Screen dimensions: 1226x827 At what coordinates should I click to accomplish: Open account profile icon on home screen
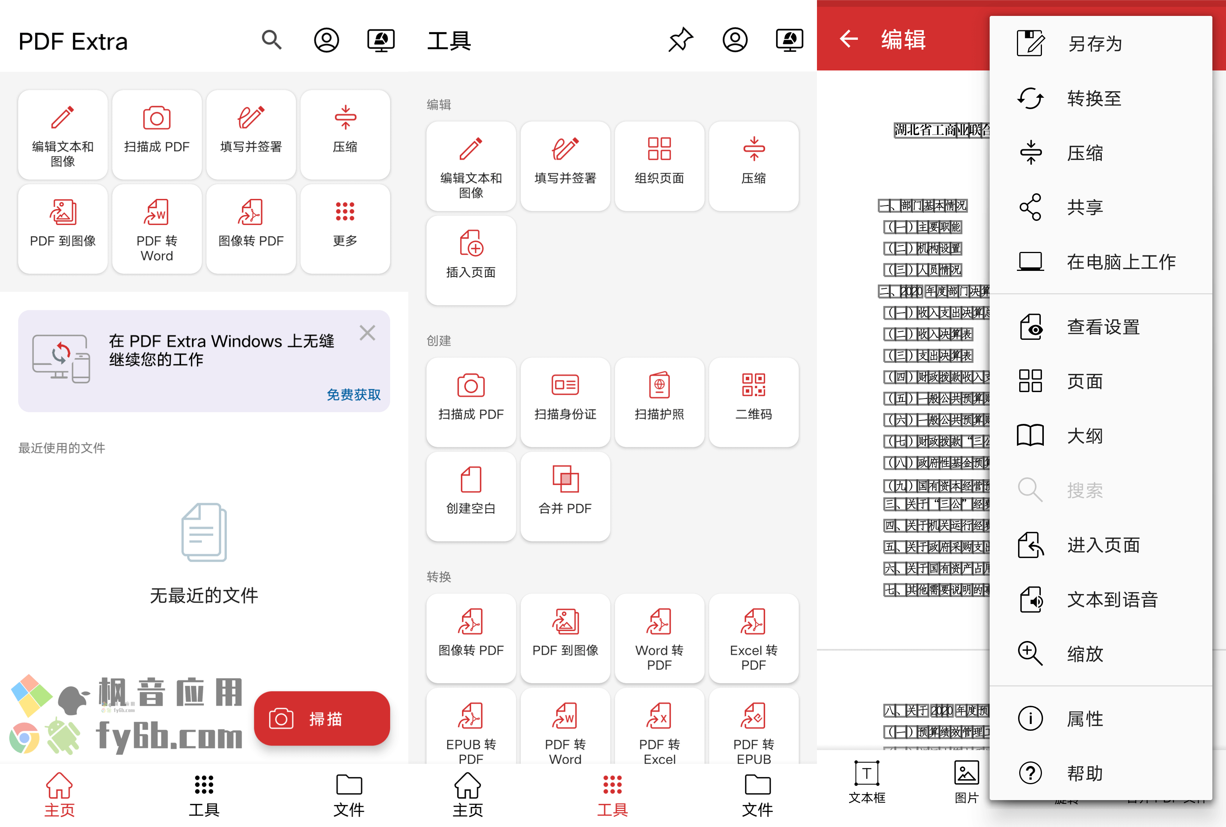326,40
